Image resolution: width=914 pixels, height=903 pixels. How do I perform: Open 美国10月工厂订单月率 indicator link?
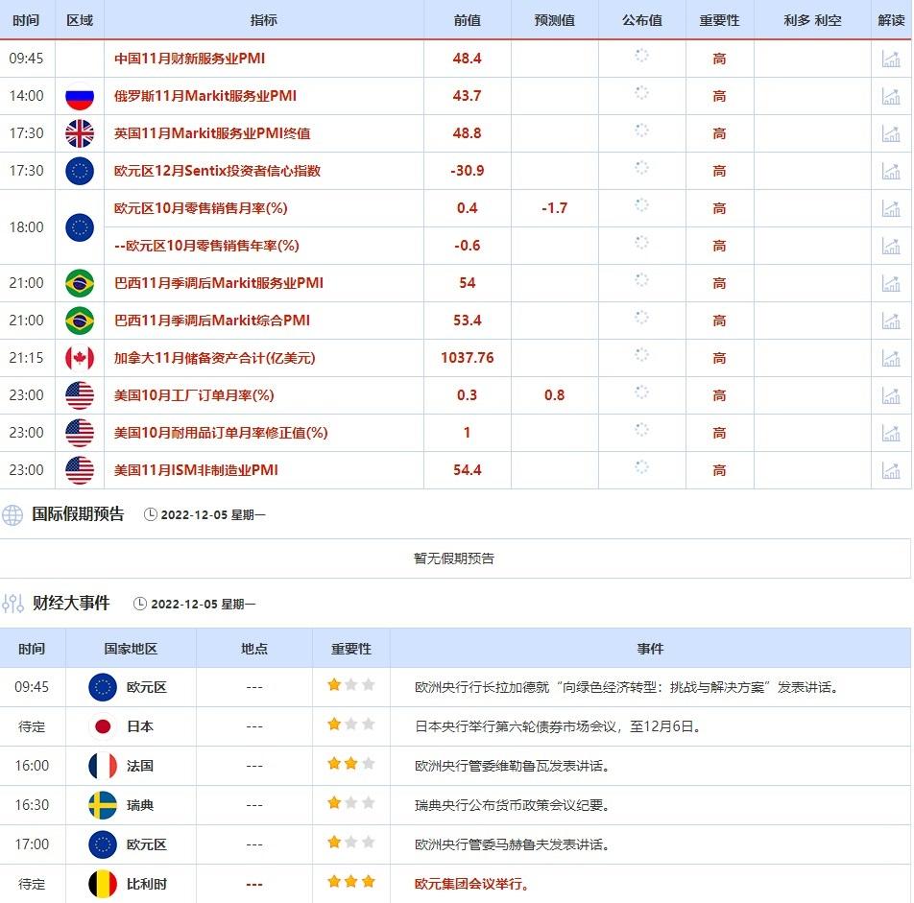[x=194, y=395]
